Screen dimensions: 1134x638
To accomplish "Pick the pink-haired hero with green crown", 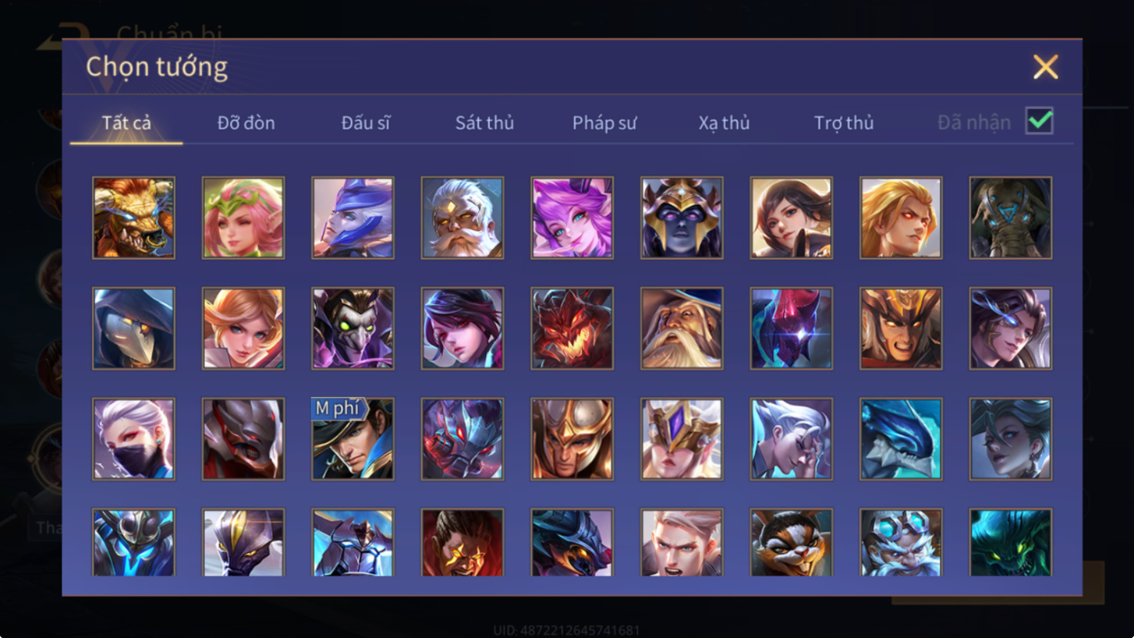I will click(243, 218).
